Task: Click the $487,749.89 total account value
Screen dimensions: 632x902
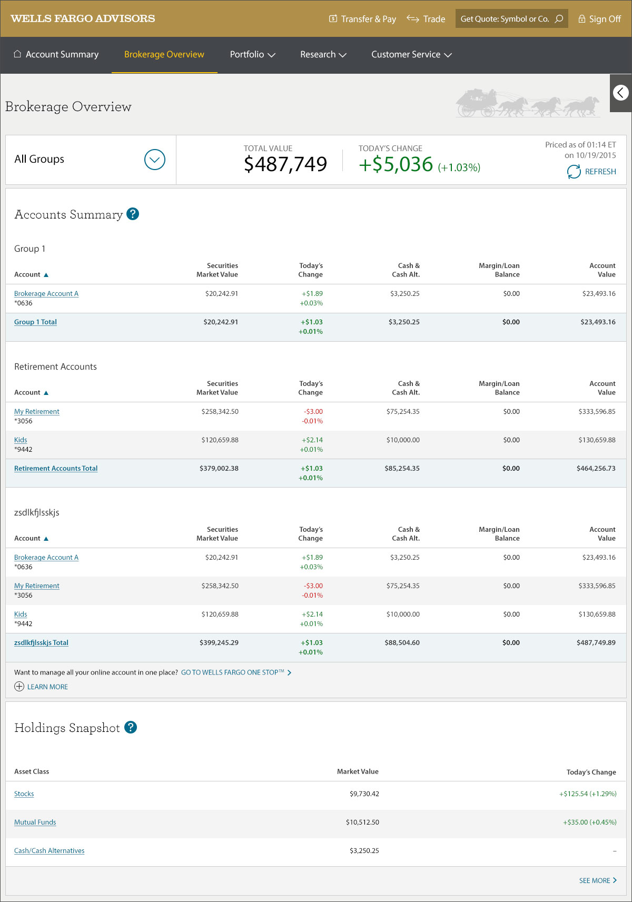Action: pyautogui.click(x=596, y=643)
